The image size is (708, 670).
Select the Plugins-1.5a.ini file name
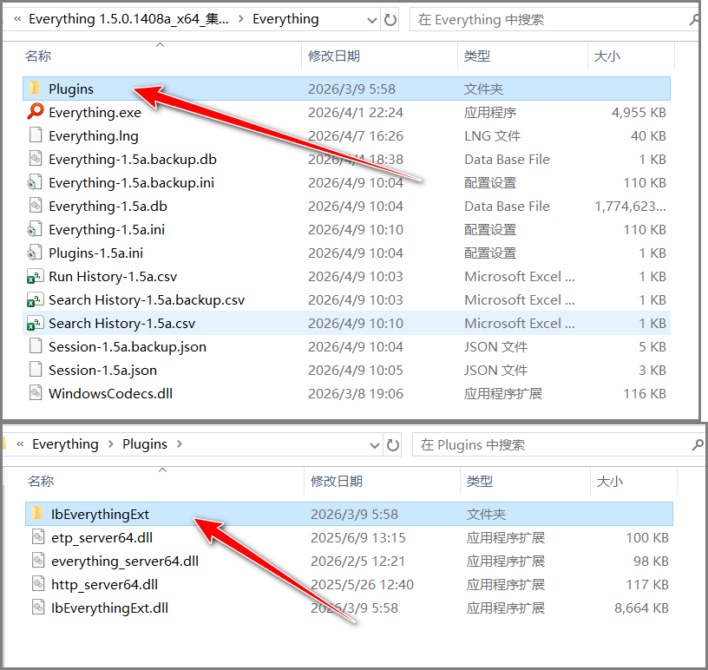pos(95,253)
